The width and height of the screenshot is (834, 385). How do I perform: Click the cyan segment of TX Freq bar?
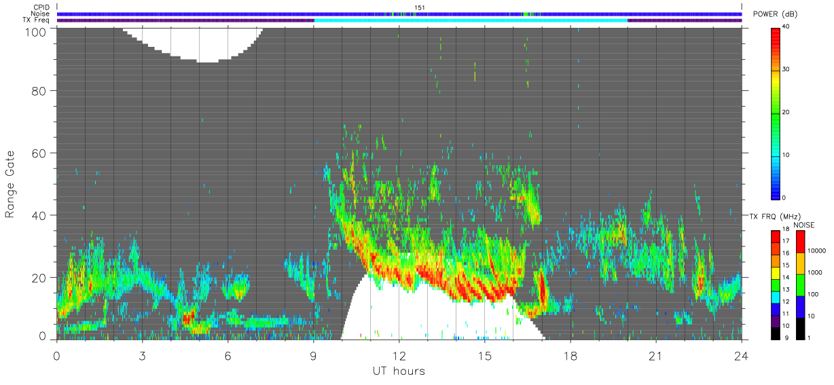tap(471, 20)
